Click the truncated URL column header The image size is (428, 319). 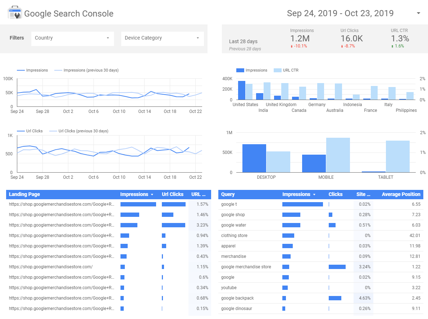[198, 194]
